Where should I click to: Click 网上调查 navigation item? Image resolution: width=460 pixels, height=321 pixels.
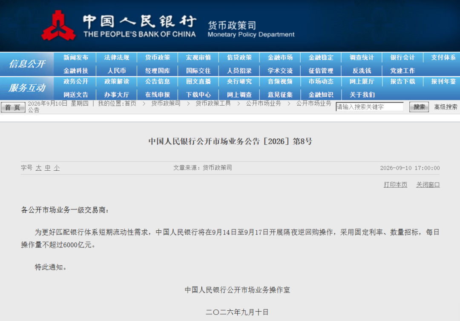(x=239, y=95)
